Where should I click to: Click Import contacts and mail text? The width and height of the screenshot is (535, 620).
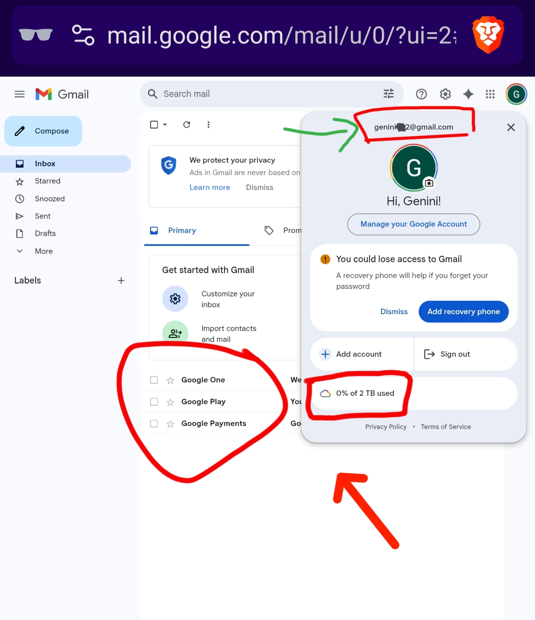pyautogui.click(x=229, y=334)
